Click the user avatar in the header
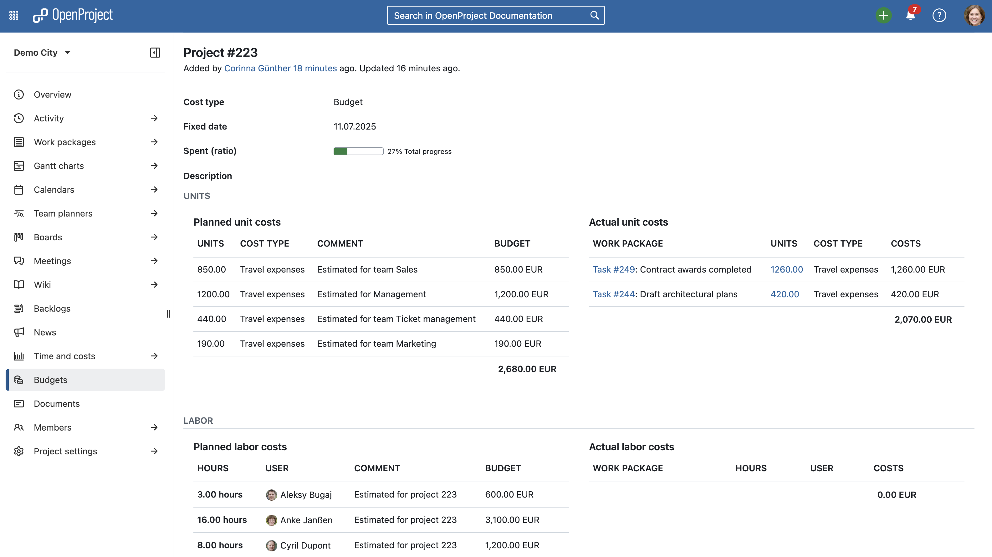 [974, 15]
